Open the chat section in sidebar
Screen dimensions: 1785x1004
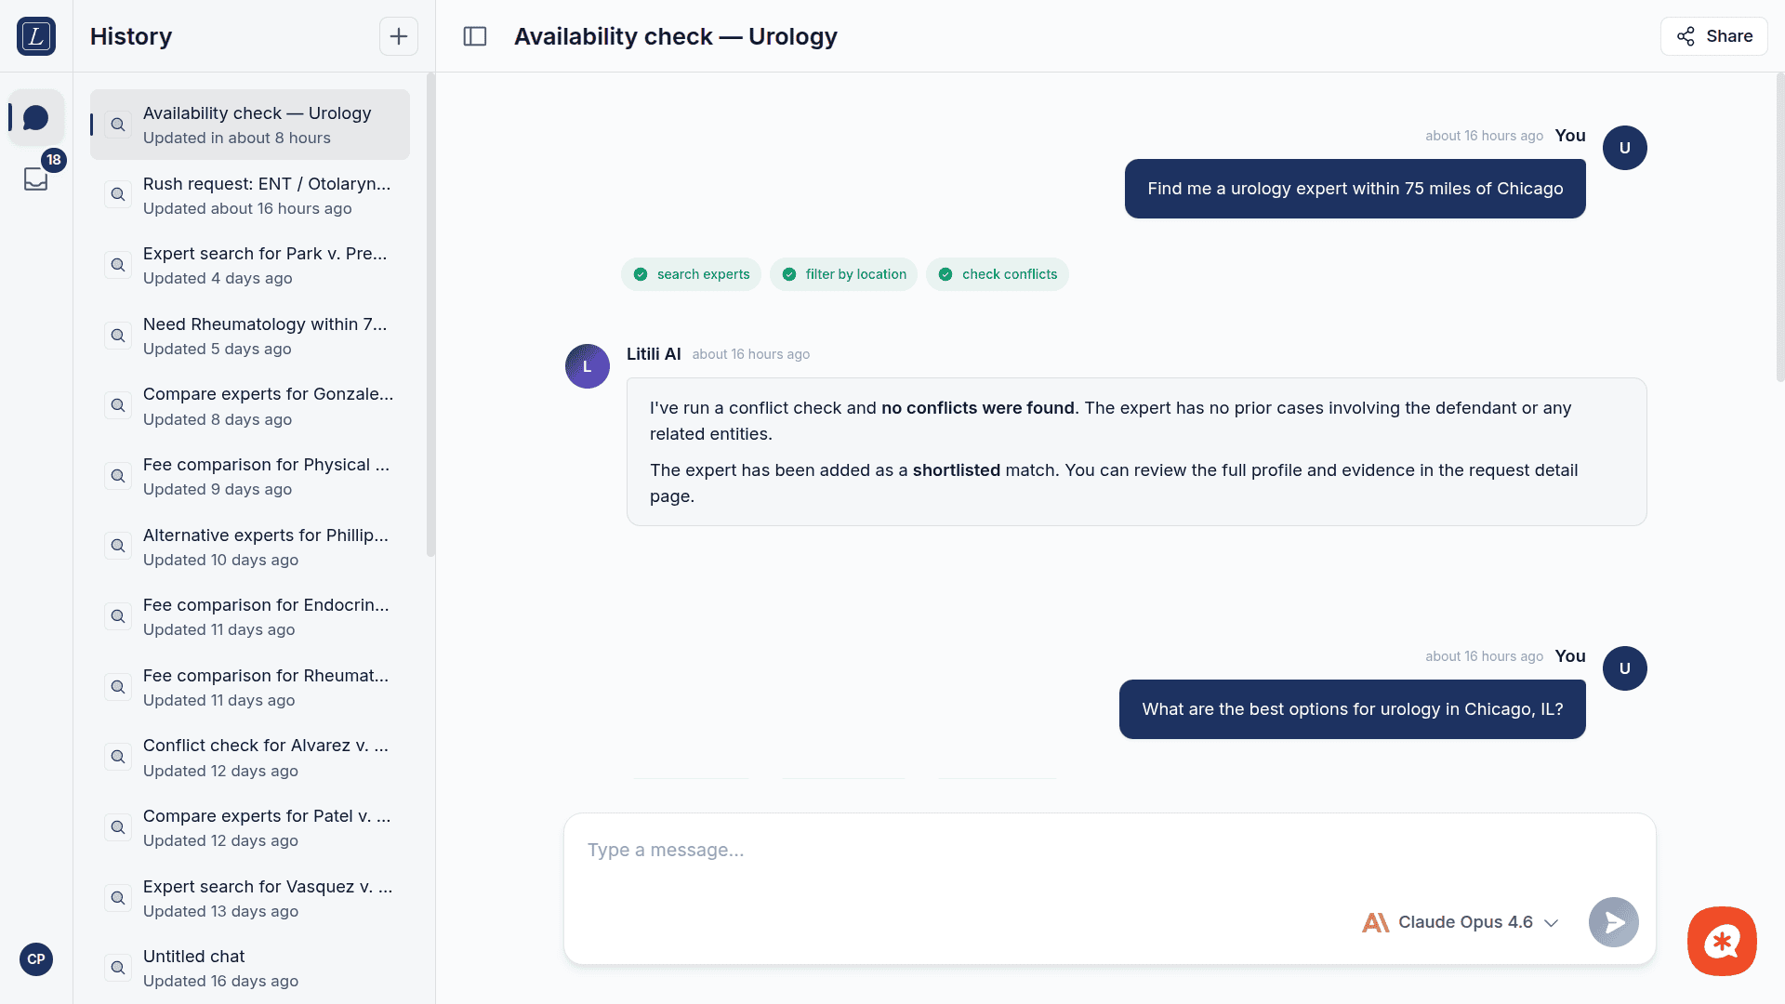pos(36,118)
